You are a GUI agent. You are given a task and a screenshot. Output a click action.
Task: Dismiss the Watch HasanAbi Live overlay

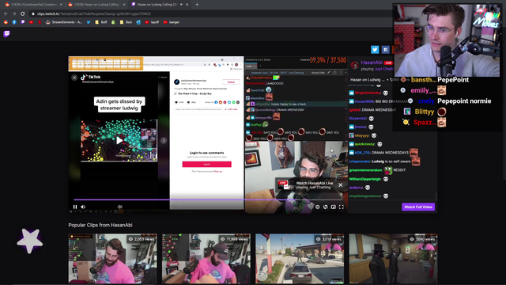pyautogui.click(x=340, y=185)
